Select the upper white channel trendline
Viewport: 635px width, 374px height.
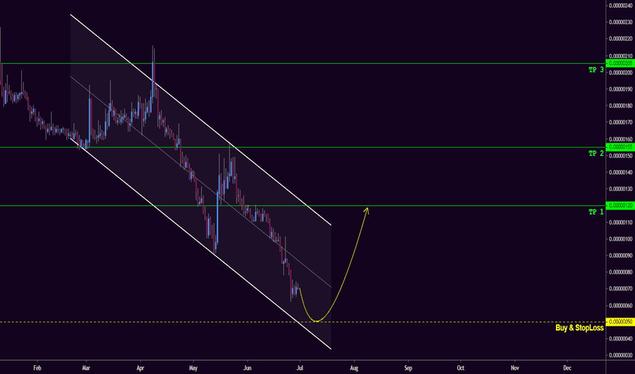pyautogui.click(x=201, y=120)
